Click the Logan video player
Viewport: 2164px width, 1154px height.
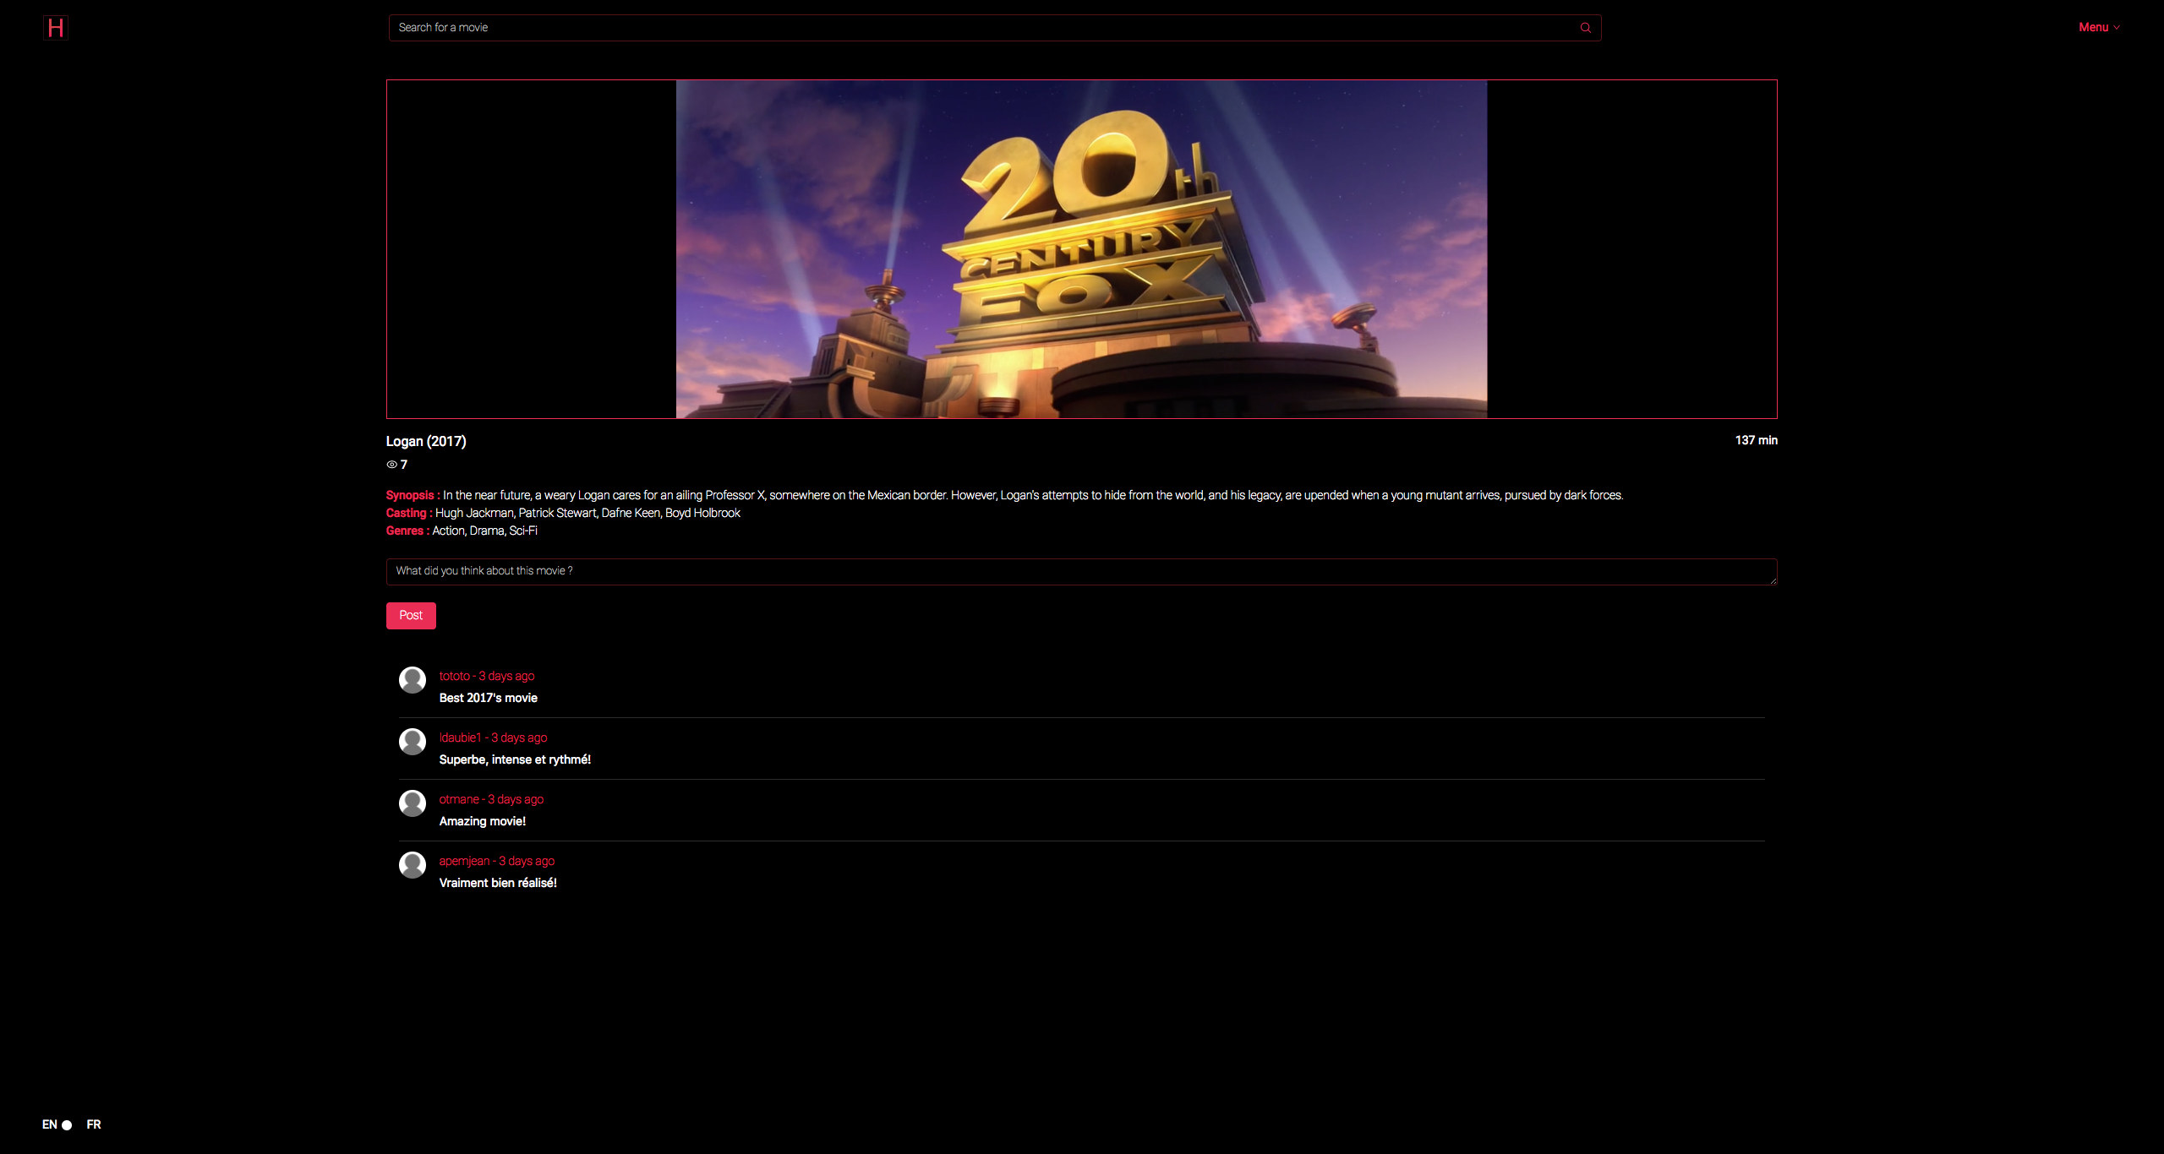[1081, 249]
